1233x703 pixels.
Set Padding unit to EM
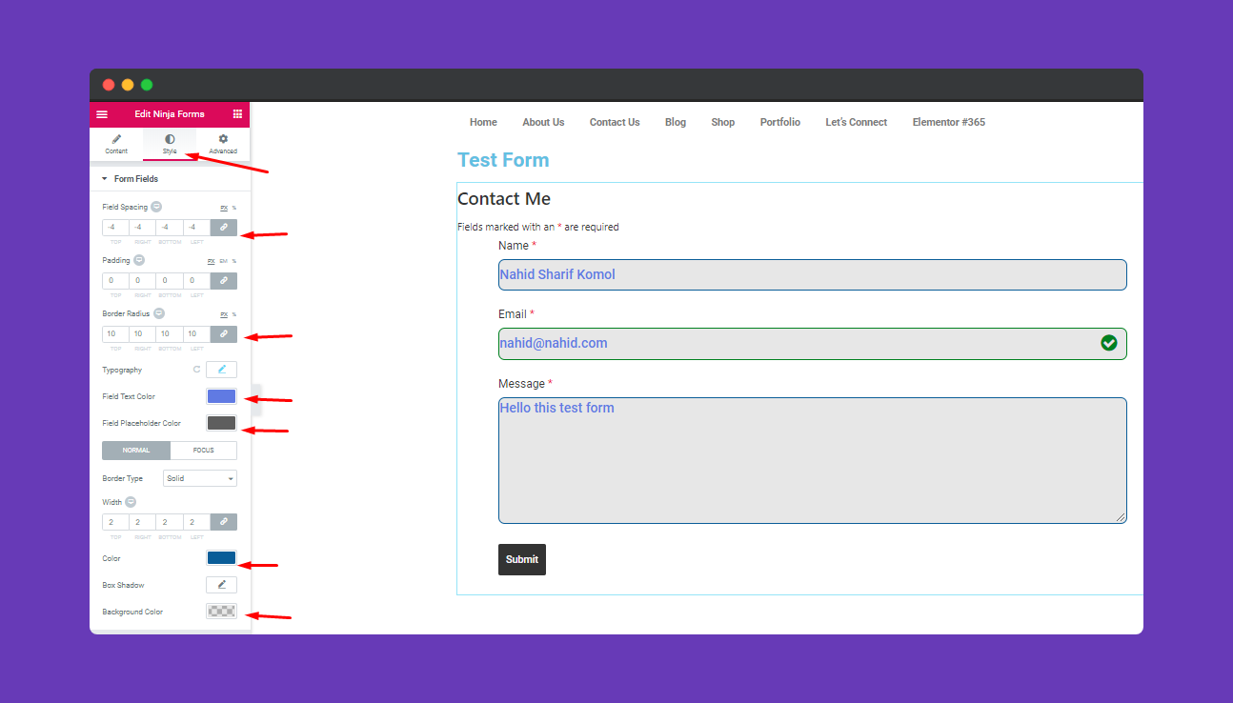(224, 261)
